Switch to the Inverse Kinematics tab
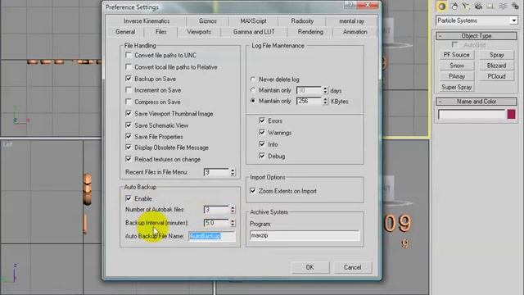Image resolution: width=524 pixels, height=295 pixels. coord(147,20)
